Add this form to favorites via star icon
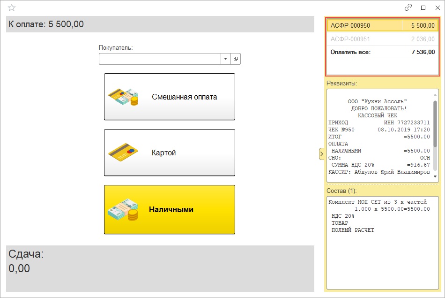This screenshot has width=445, height=298. coord(12,8)
